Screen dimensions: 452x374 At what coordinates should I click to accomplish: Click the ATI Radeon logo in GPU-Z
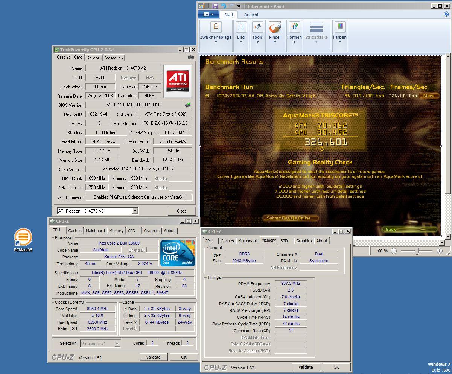click(x=178, y=82)
